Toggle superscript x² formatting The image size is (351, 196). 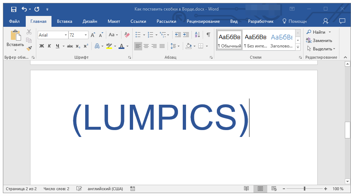coord(86,46)
